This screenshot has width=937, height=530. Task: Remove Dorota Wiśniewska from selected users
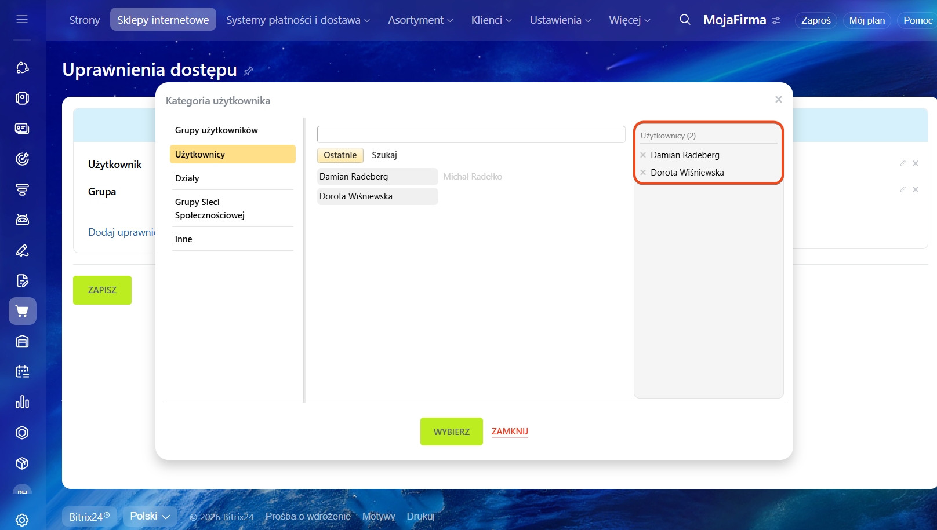(643, 173)
